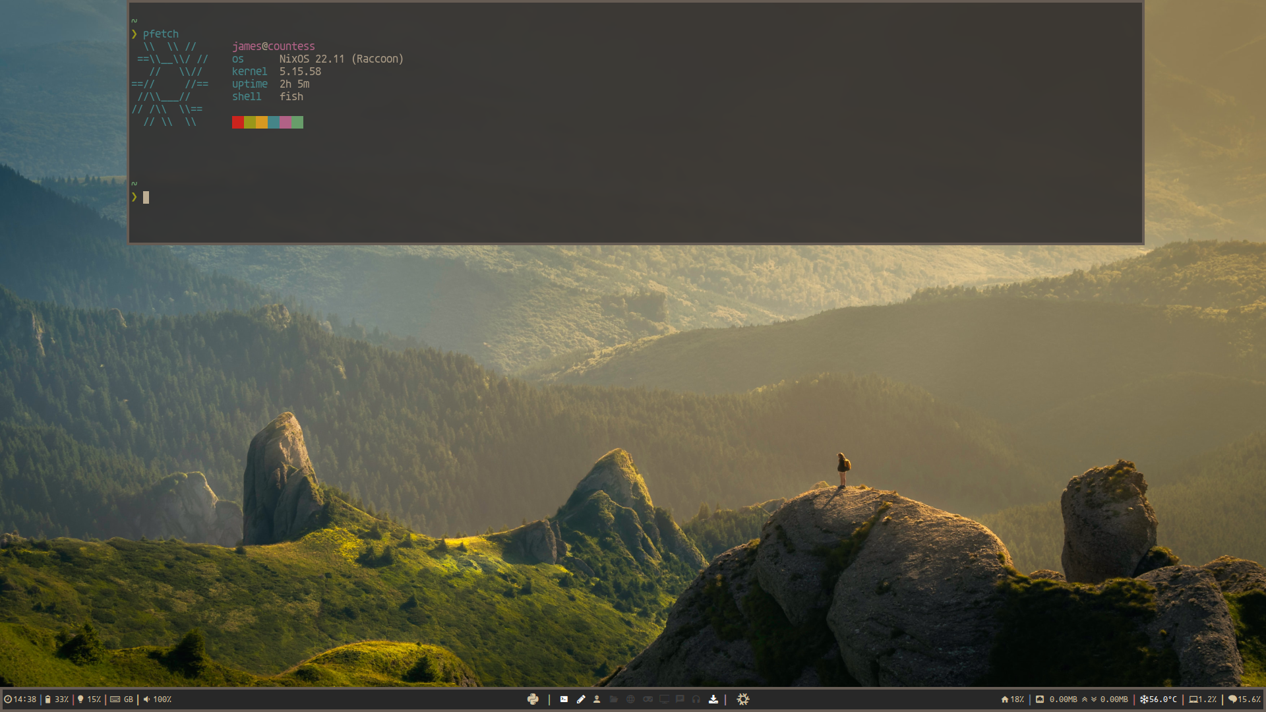This screenshot has width=1266, height=712.
Task: Click the 14:38 clock module
Action: coord(20,699)
